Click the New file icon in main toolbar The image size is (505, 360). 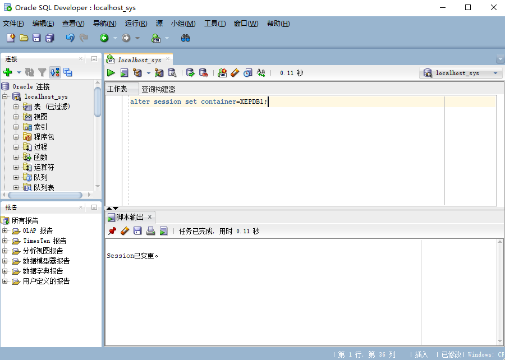coord(11,38)
